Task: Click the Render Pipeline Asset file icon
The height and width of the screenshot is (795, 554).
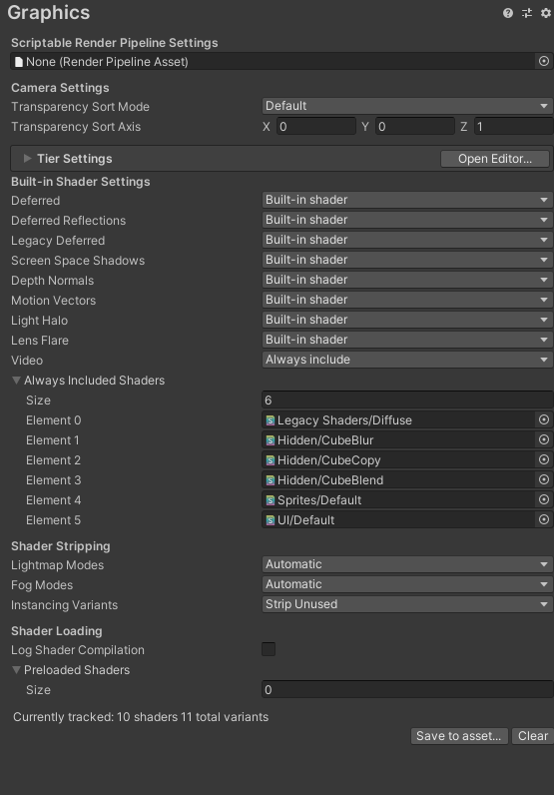Action: pyautogui.click(x=19, y=62)
